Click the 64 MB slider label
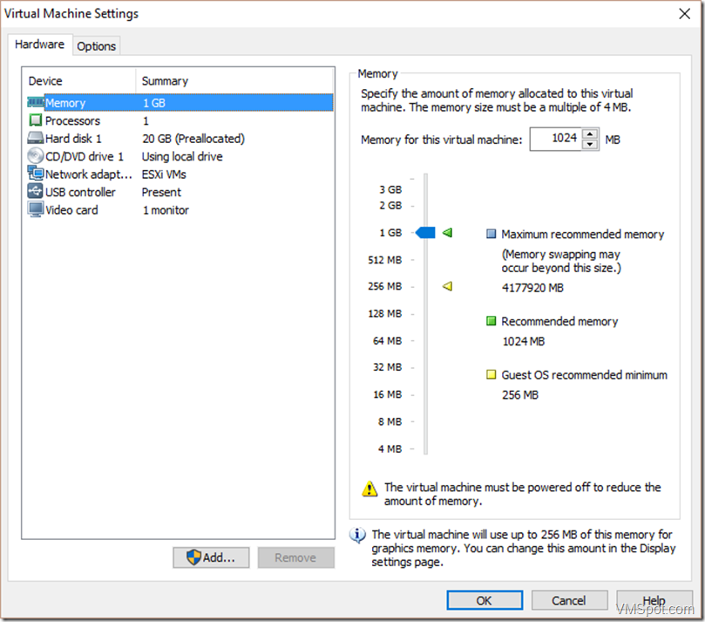Screen dimensions: 705x622 pyautogui.click(x=387, y=341)
